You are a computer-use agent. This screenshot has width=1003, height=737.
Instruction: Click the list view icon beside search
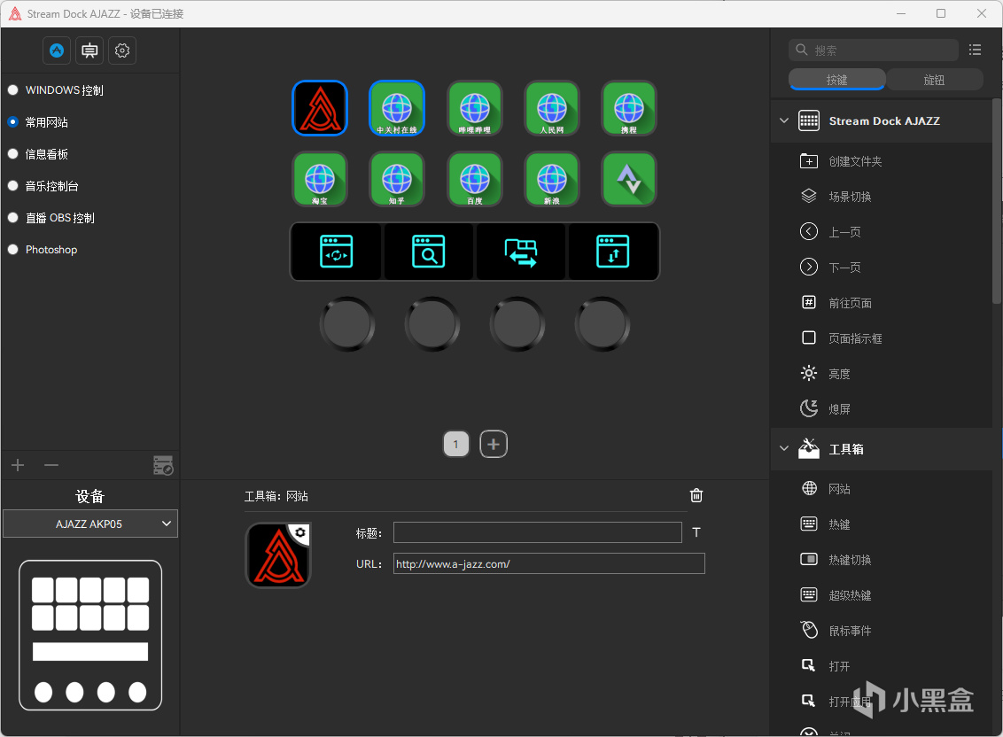click(x=975, y=50)
